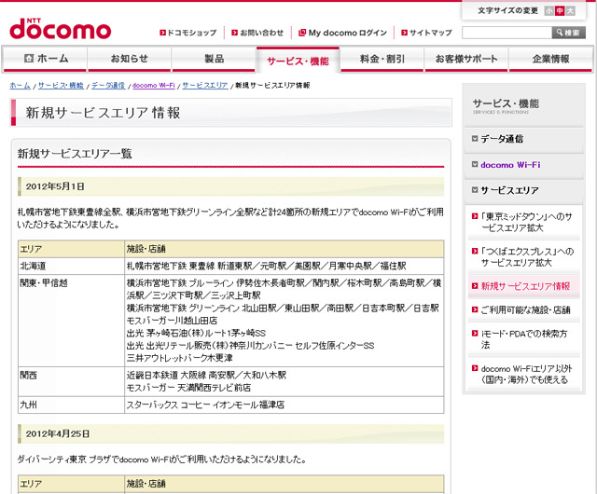Click the expand icon beside サービスエリア
This screenshot has width=597, height=494.
(x=475, y=190)
